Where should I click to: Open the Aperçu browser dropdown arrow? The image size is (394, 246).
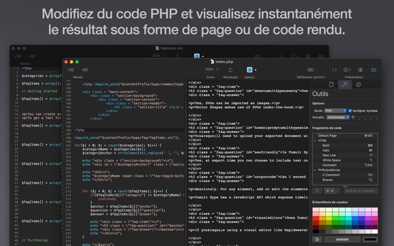click(256, 70)
